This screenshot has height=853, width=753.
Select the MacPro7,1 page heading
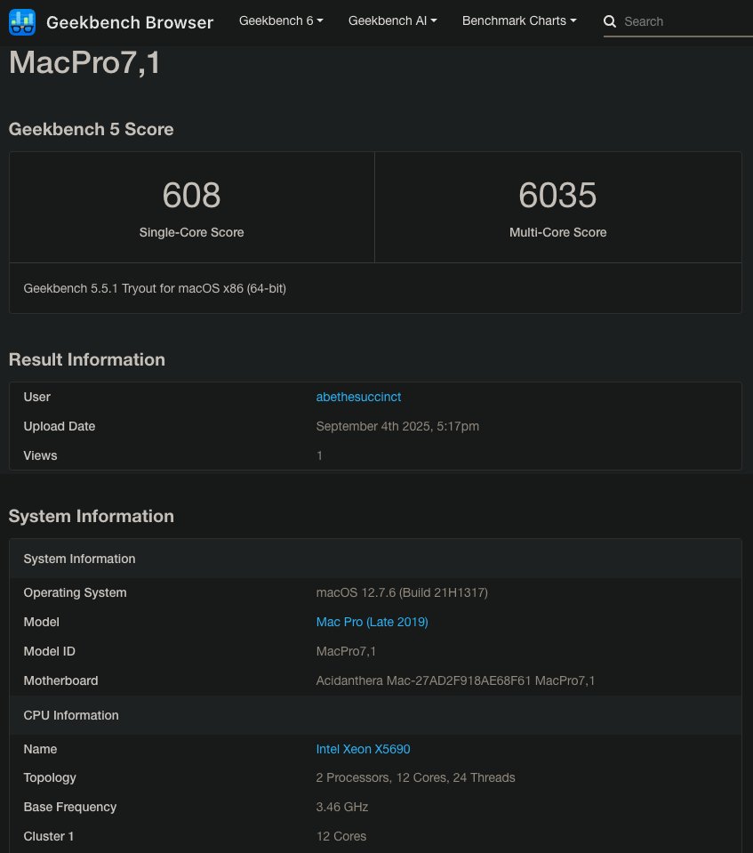(84, 62)
